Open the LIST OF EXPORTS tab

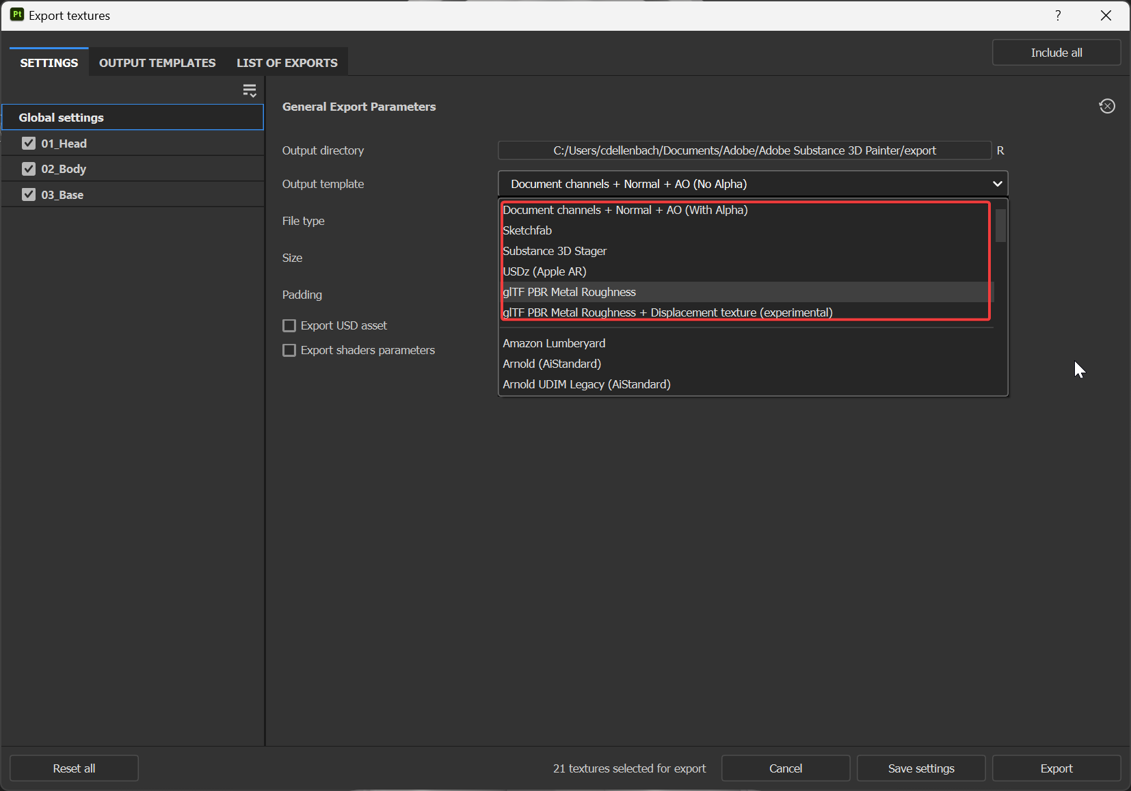287,62
